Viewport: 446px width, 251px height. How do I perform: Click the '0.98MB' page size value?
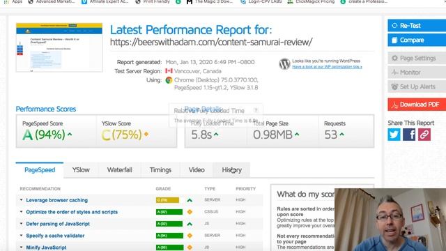[x=272, y=135]
